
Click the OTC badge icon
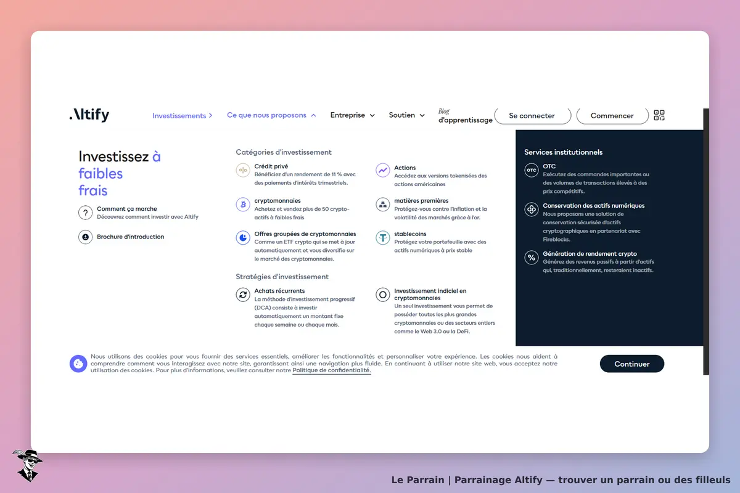coord(532,171)
